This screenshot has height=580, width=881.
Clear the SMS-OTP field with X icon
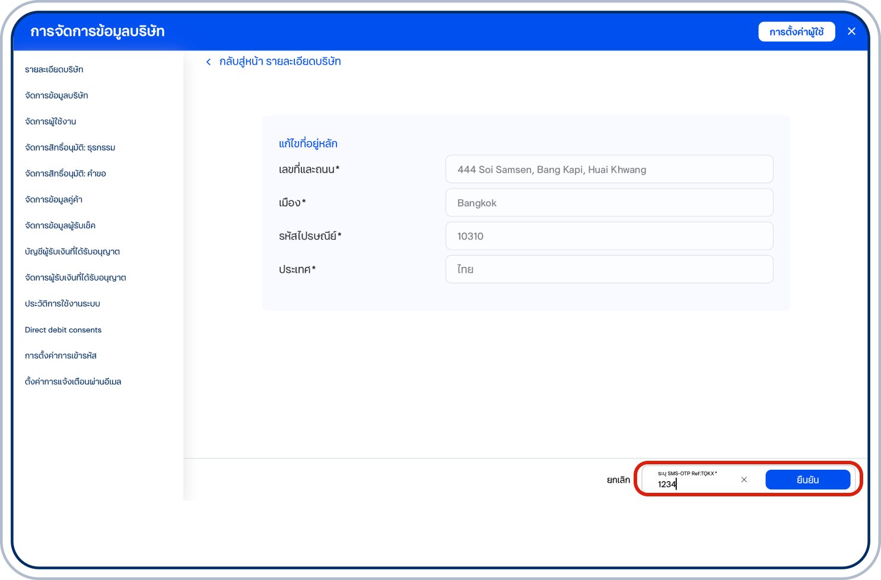point(744,480)
